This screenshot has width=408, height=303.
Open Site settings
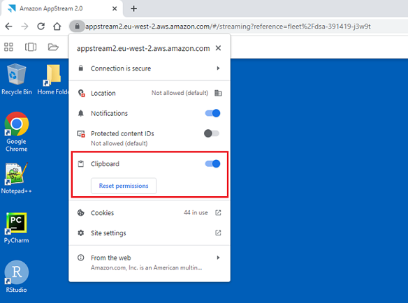tap(150, 233)
